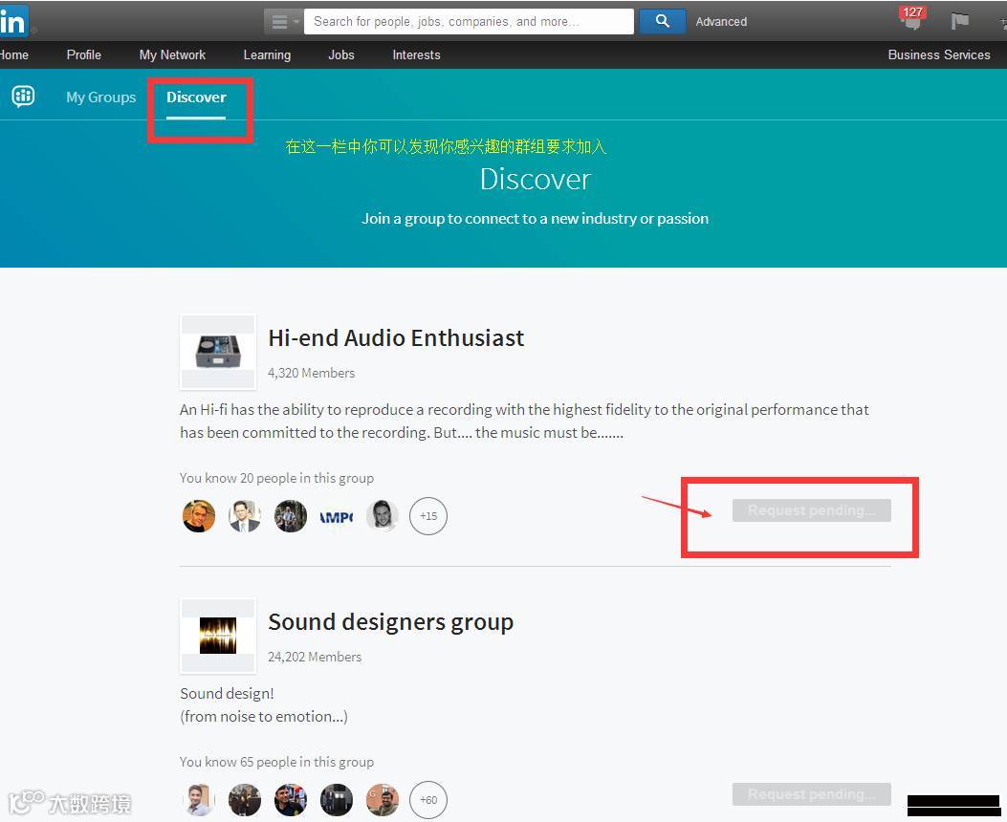Click Request pending button for Sound designers
This screenshot has width=1007, height=822.
click(x=812, y=794)
